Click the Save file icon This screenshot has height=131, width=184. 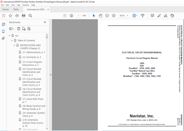pos(4,16)
